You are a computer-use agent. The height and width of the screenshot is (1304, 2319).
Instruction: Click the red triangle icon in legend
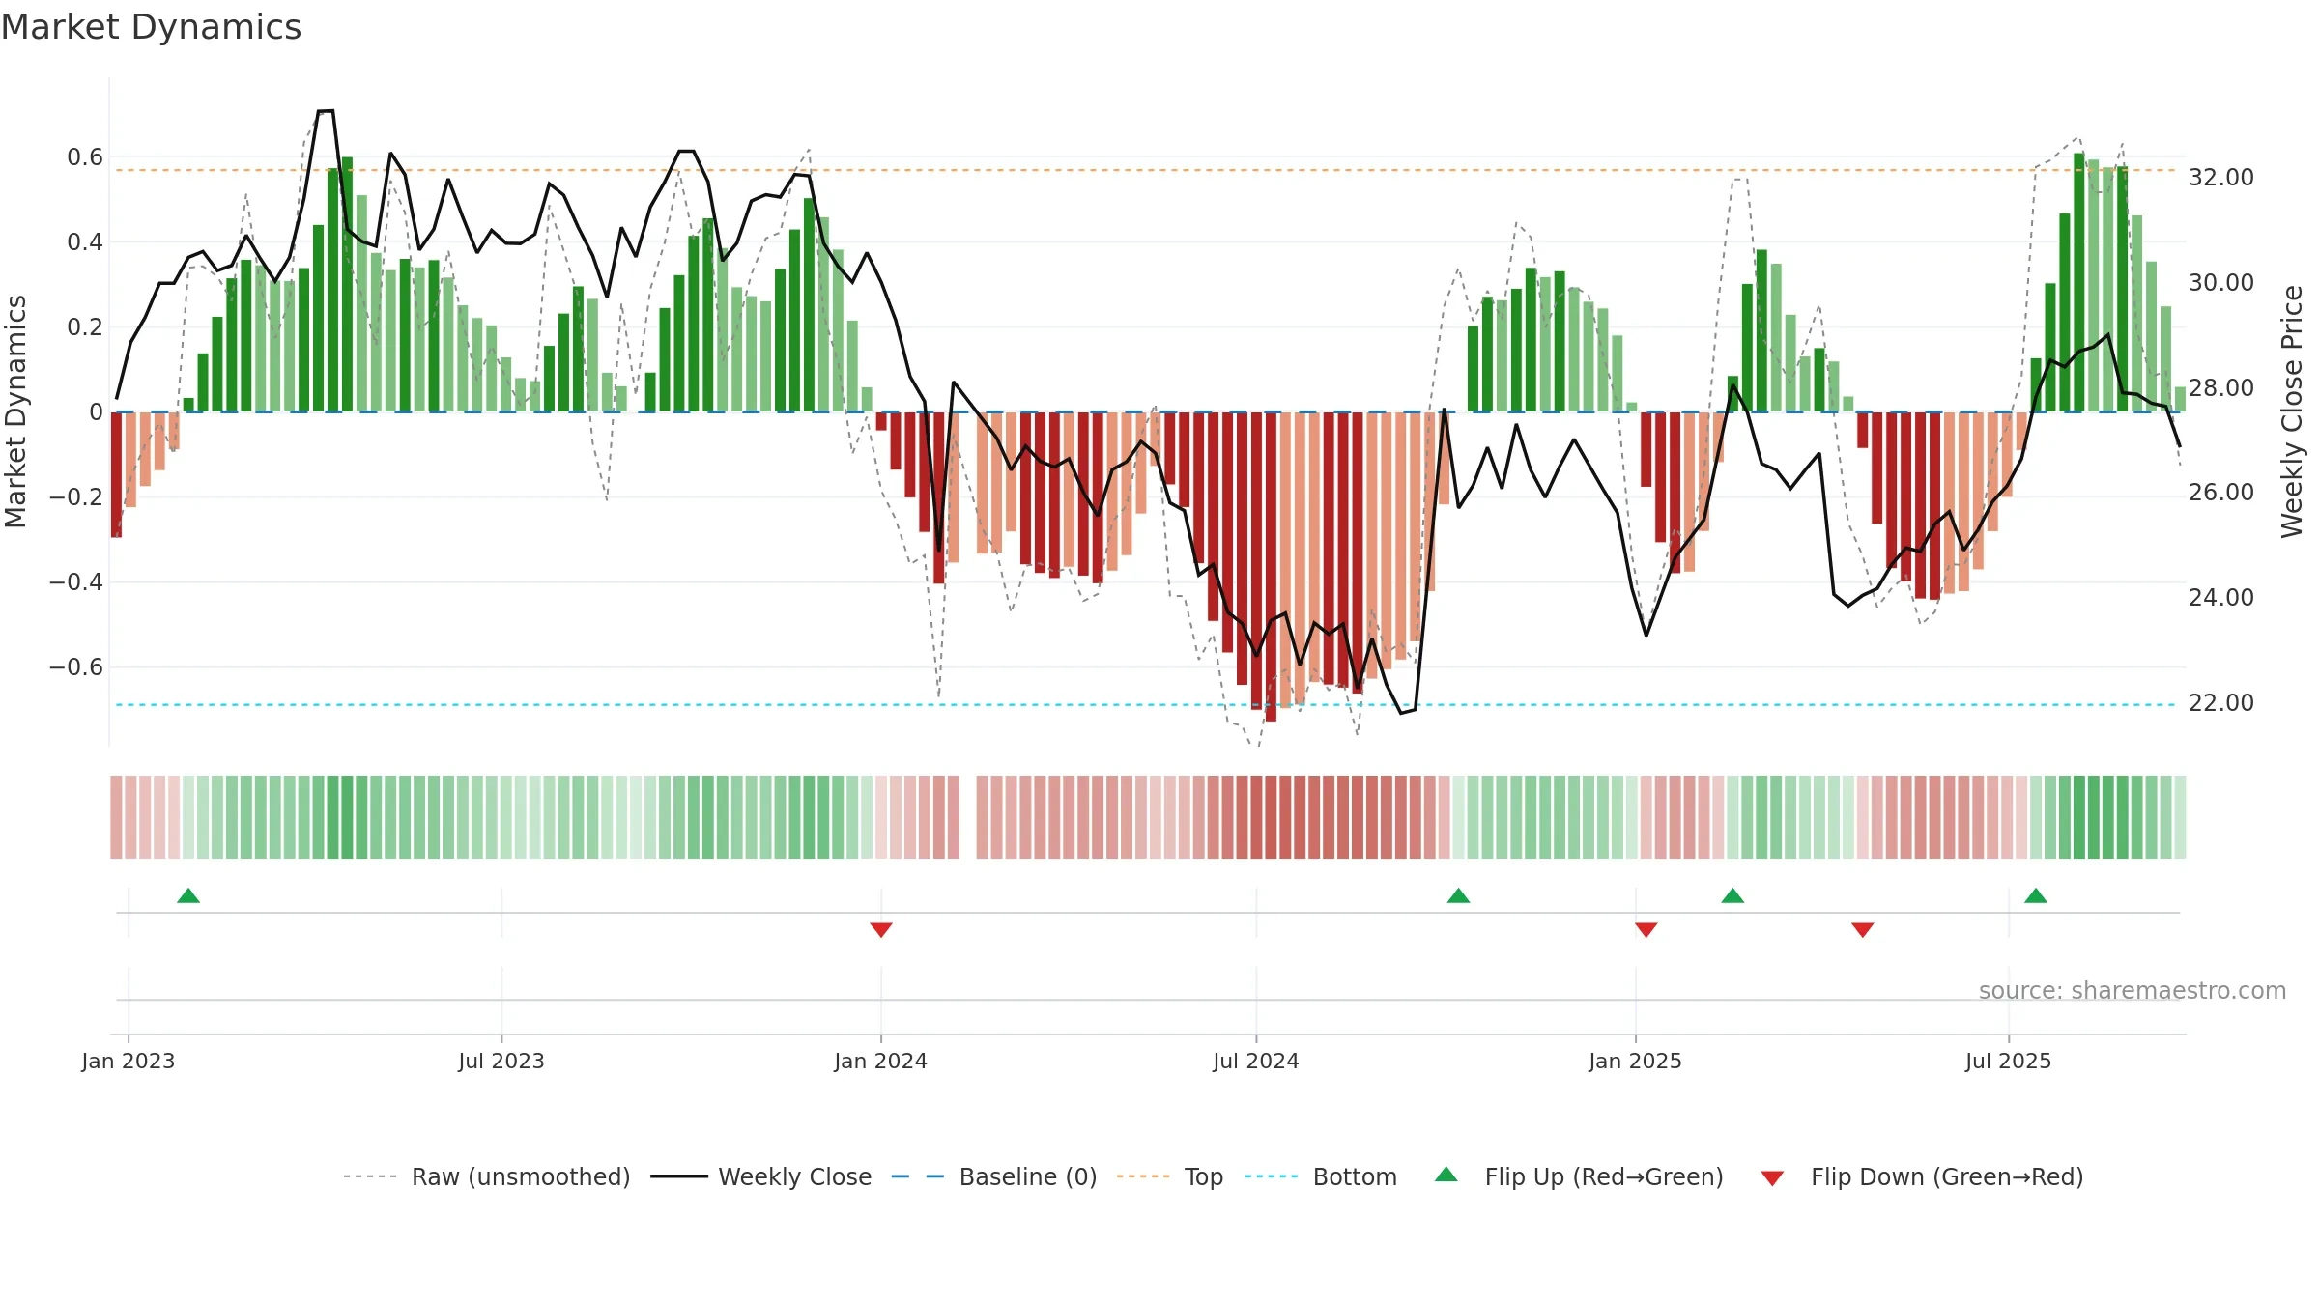[x=1772, y=1178]
